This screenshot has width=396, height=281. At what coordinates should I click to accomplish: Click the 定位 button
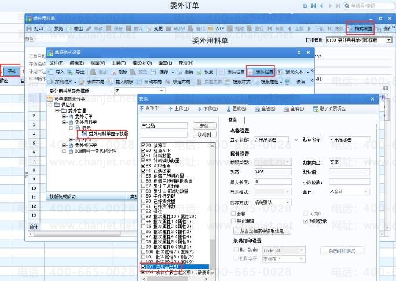(204, 126)
